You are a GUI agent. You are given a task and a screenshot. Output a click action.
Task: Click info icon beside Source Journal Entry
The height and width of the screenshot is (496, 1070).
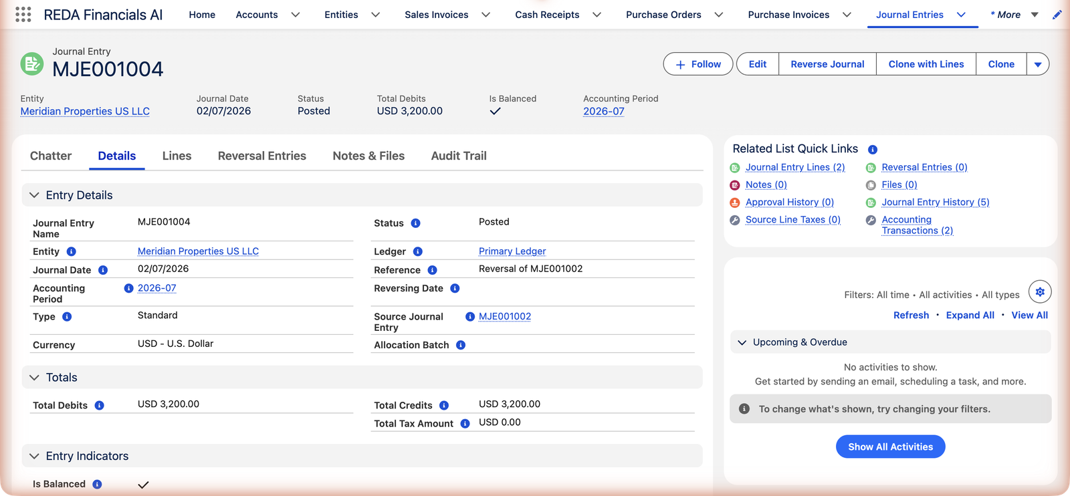(470, 317)
